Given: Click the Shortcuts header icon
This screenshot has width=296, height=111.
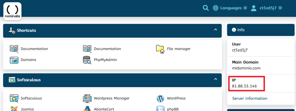Looking at the screenshot, I should tap(12, 30).
